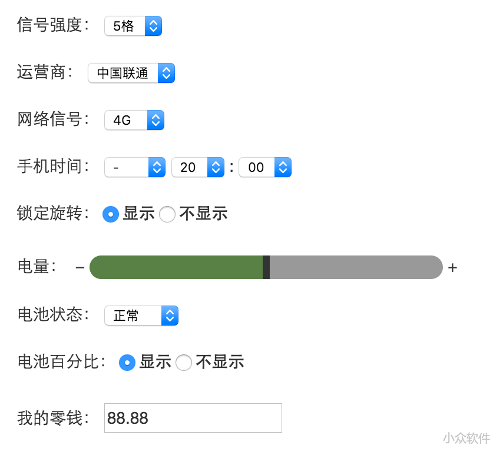Click the dark handle on 电量 slider
Image resolution: width=503 pixels, height=458 pixels.
(266, 267)
